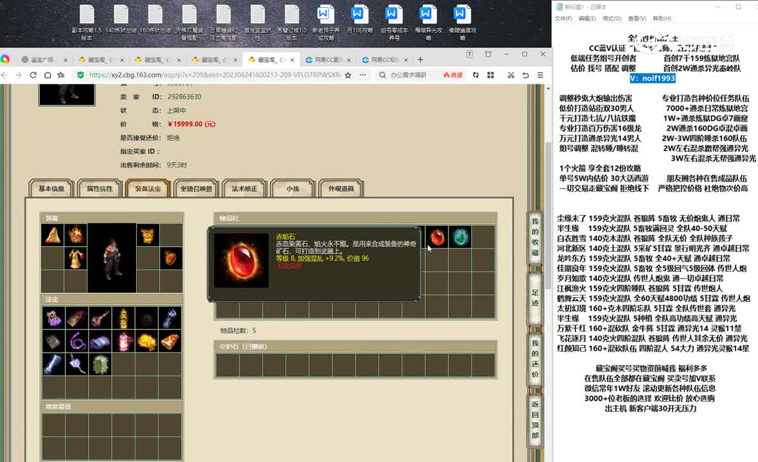758x462 pixels.
Task: Open Notepad's 格式(O) menu
Action: pyautogui.click(x=612, y=19)
